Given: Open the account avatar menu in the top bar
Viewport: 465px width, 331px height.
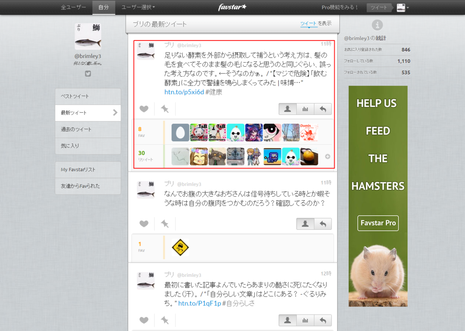Looking at the screenshot, I should point(403,7).
